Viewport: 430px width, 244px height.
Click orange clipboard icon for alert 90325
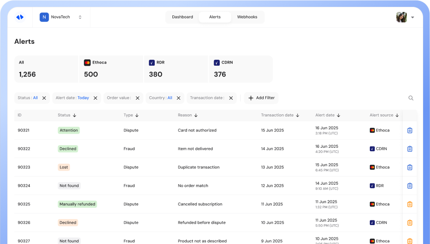pyautogui.click(x=409, y=204)
